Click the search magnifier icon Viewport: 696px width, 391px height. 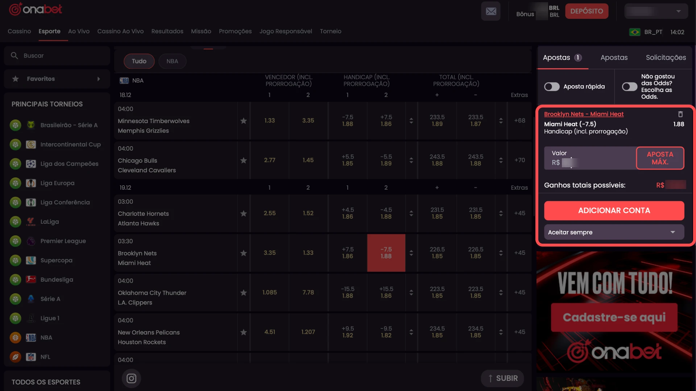point(14,56)
